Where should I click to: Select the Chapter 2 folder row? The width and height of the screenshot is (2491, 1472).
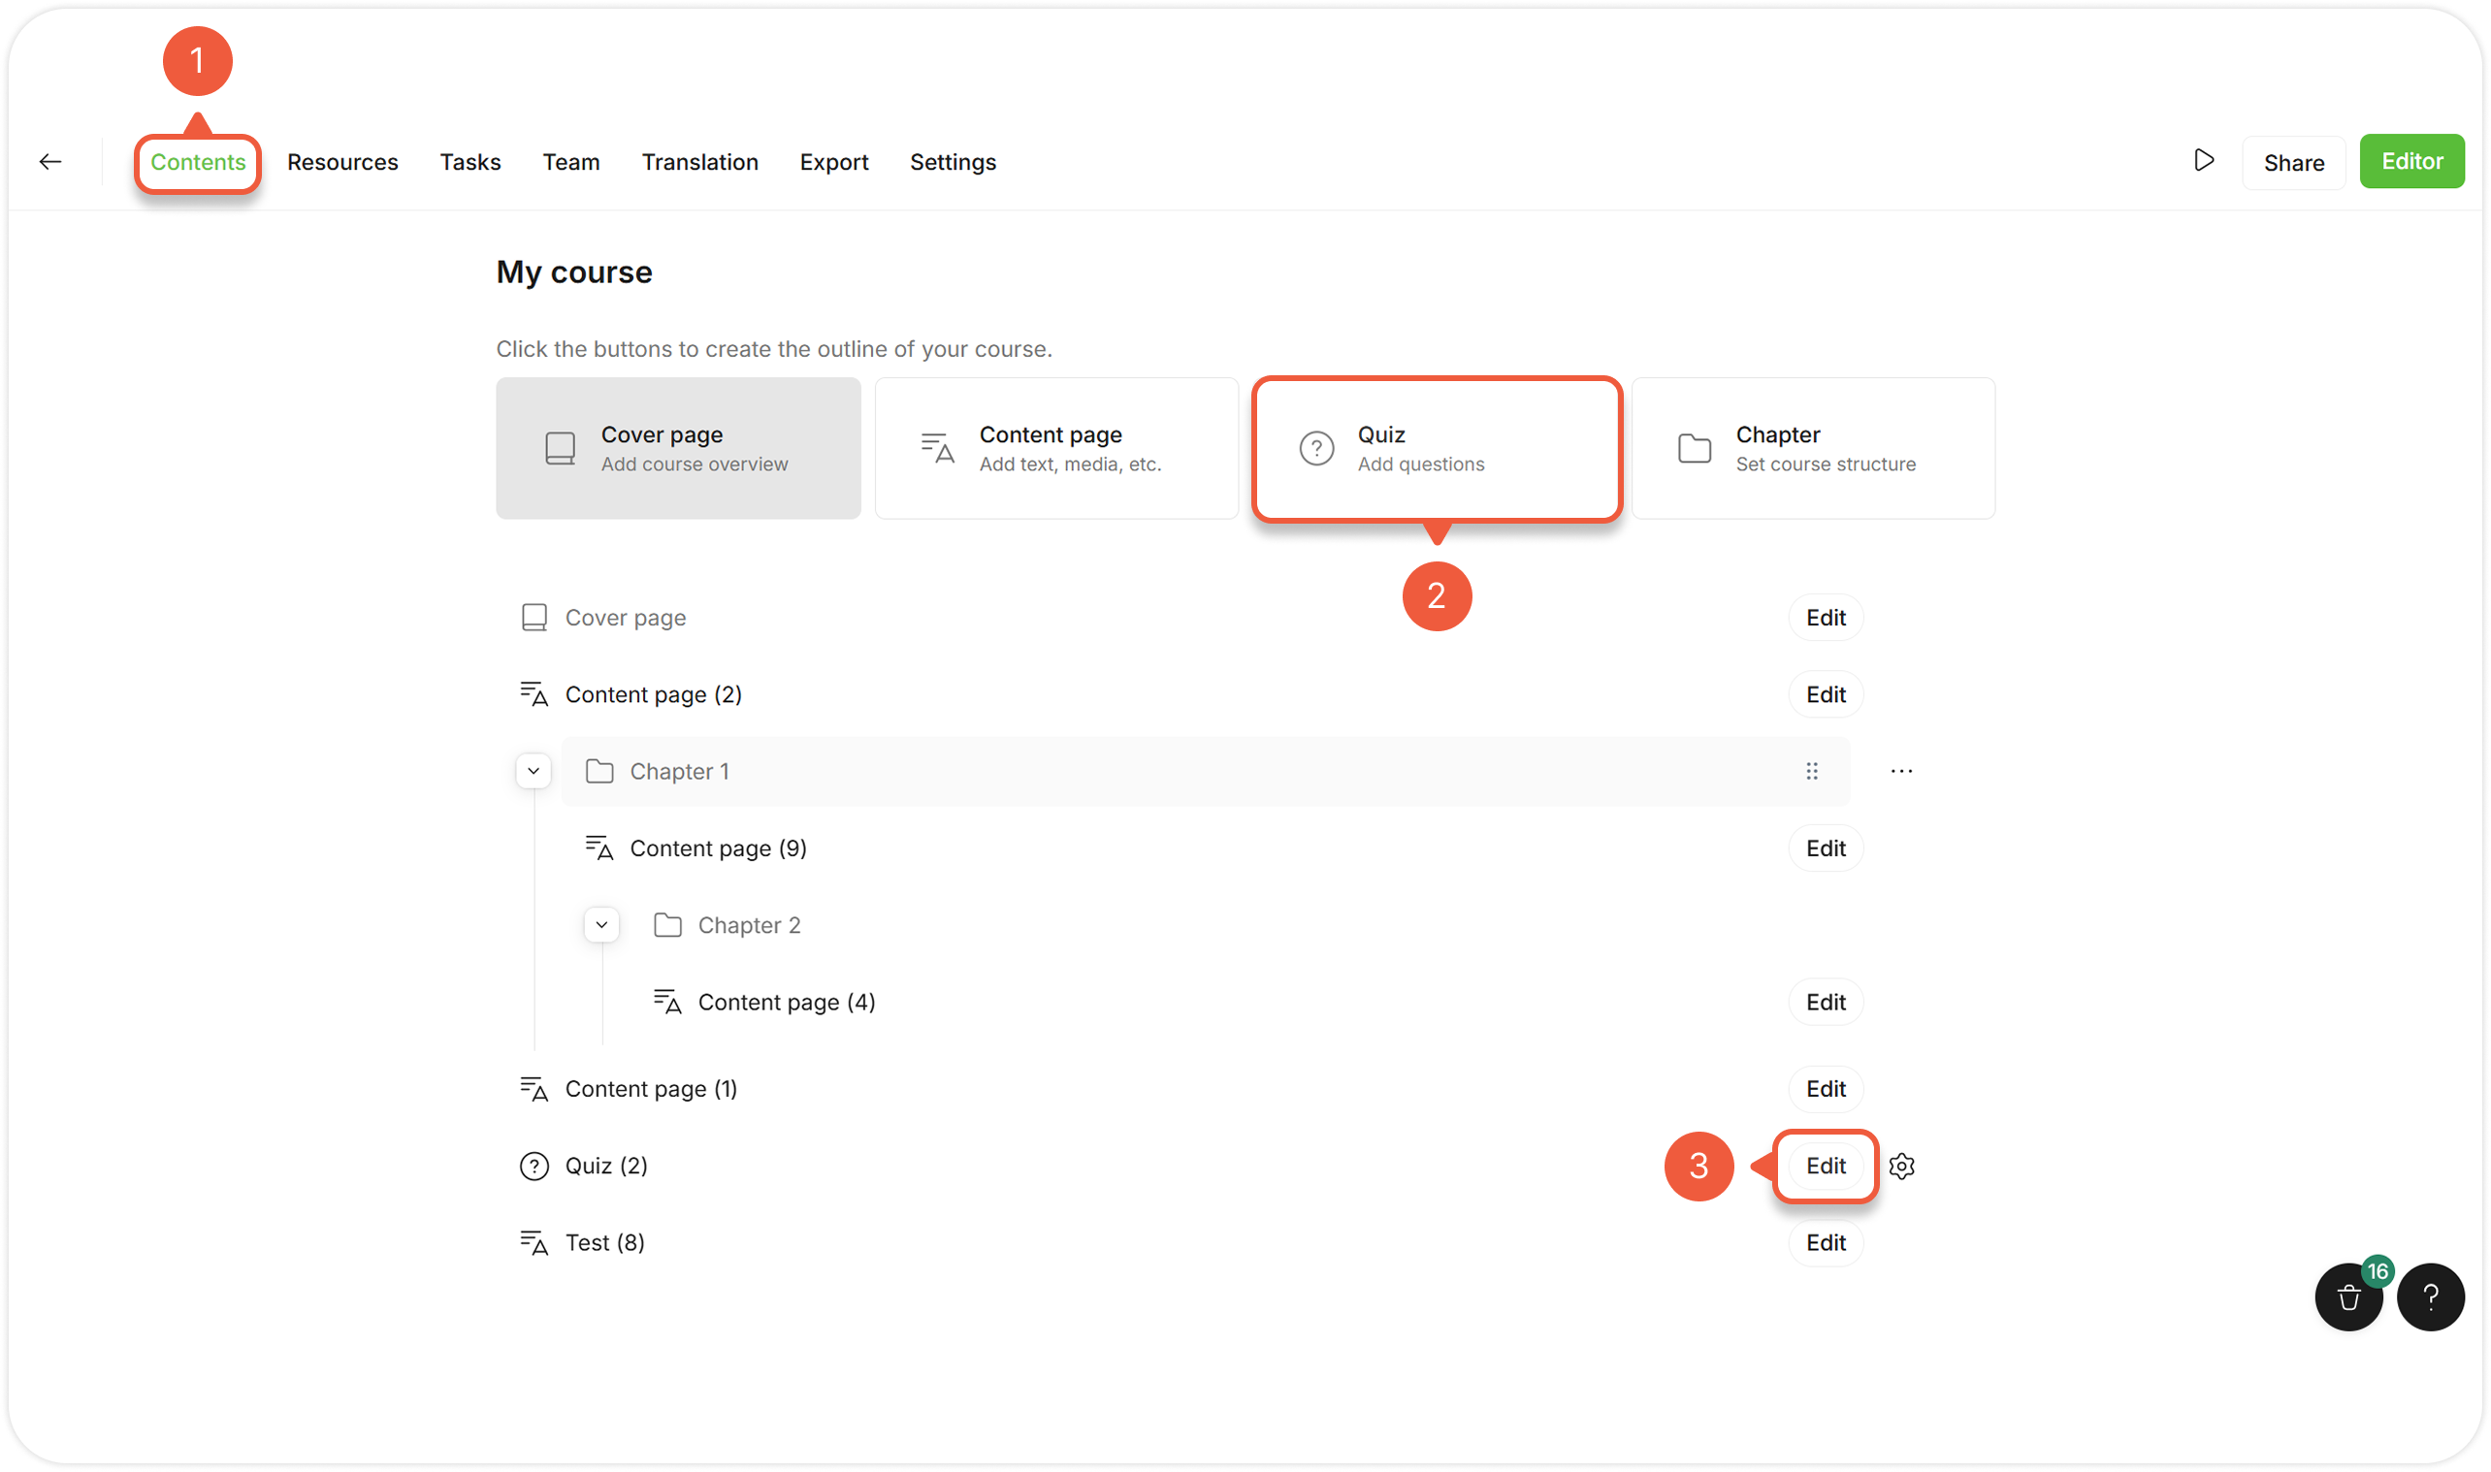[748, 925]
